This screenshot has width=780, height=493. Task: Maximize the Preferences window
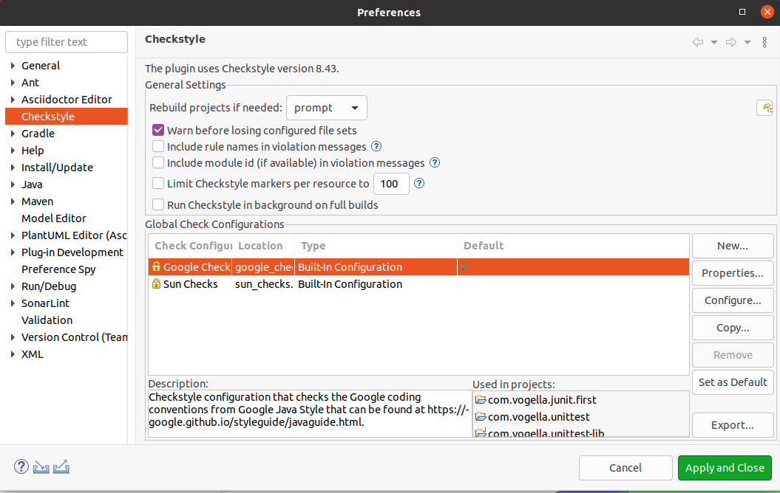(x=742, y=12)
